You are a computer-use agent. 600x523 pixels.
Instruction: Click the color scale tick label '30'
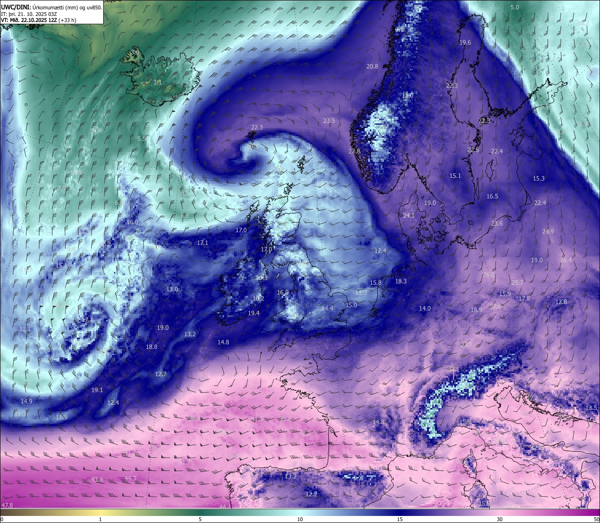(500, 519)
